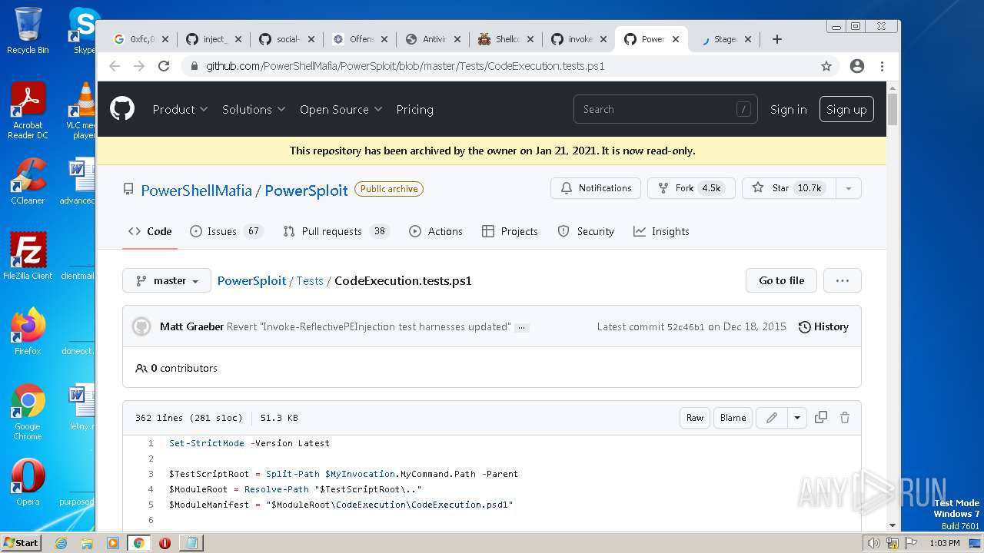Switch to the Security tab
Viewport: 984px width, 553px height.
coord(586,231)
